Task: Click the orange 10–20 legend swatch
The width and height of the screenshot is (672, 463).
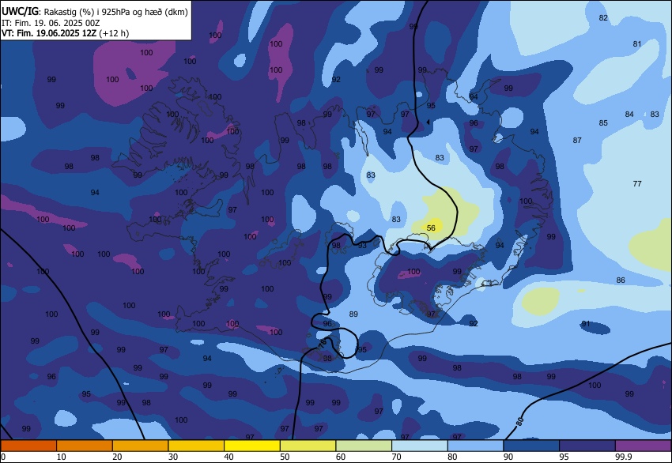Action: click(x=85, y=446)
